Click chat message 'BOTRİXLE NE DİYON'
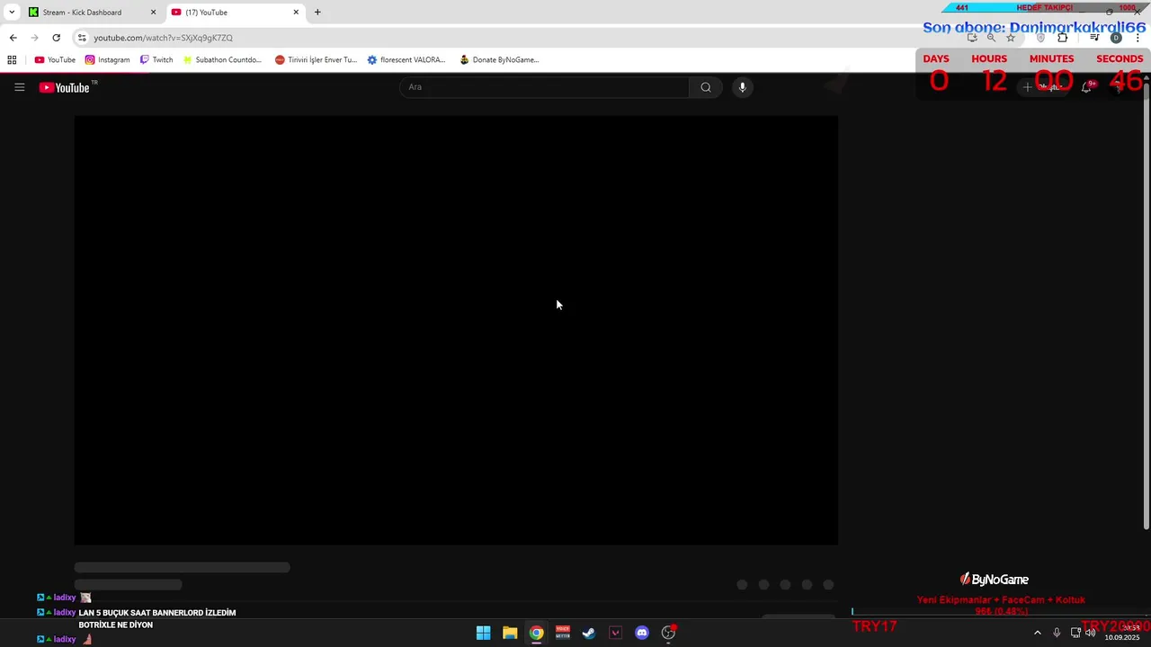The image size is (1151, 647). pos(116,625)
